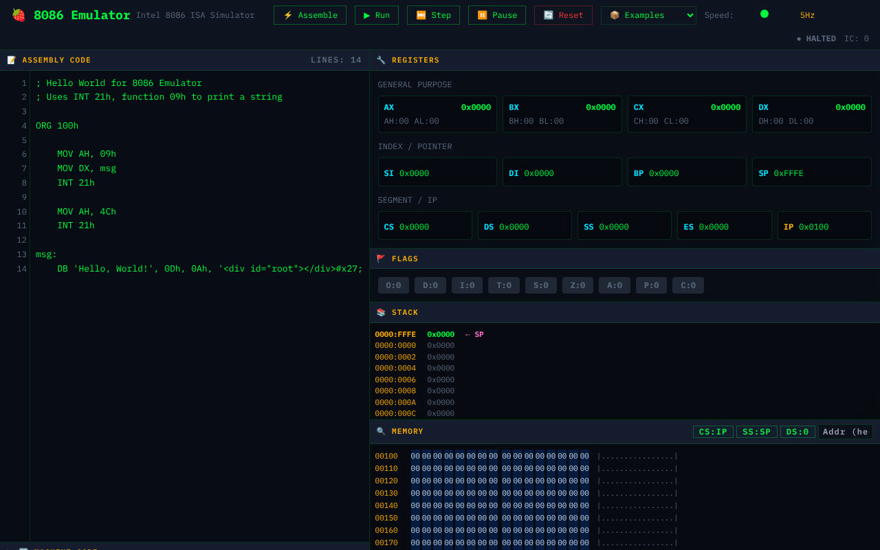Click the 8086 Emulator title
880x550 pixels.
pyautogui.click(x=82, y=15)
